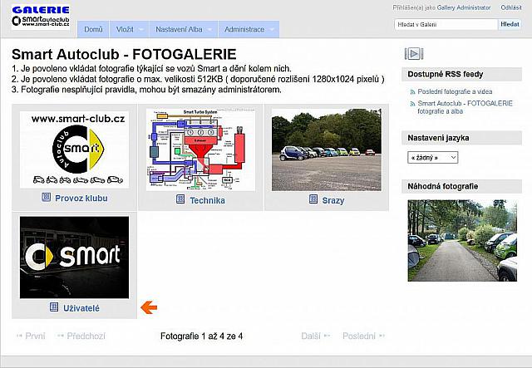Screen dimensions: 532x368
Task: Open the Náhodná fotografie random photo
Action: click(x=462, y=240)
